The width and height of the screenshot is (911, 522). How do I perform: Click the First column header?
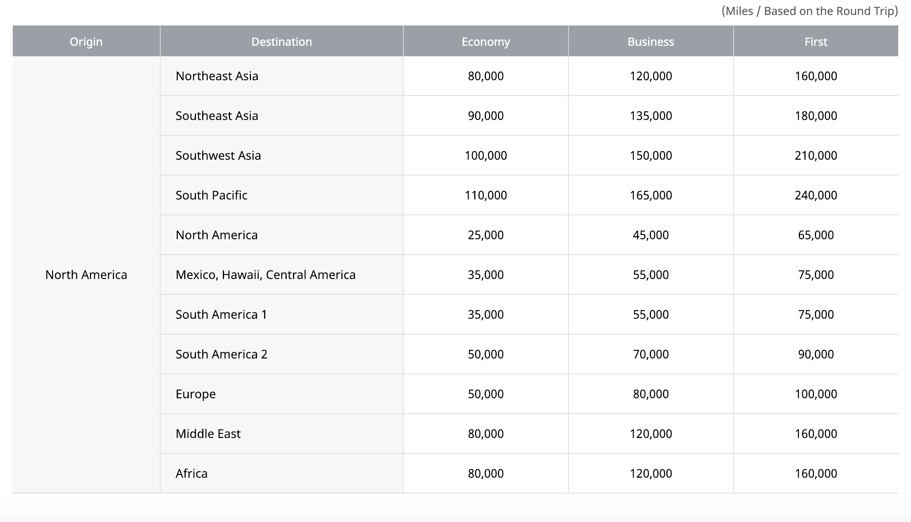tap(816, 42)
